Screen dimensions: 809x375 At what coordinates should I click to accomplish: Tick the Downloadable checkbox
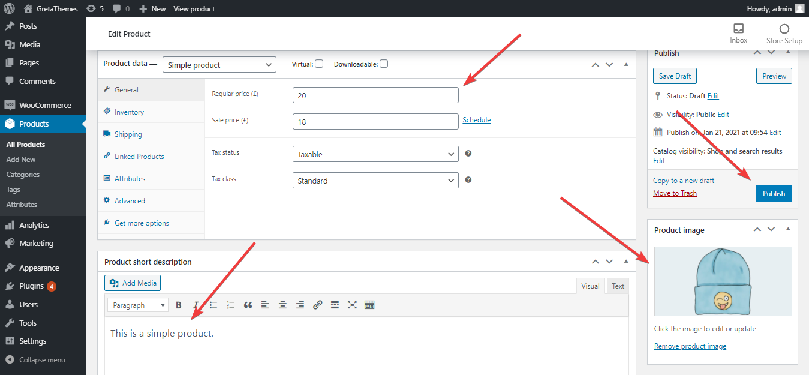click(x=384, y=64)
